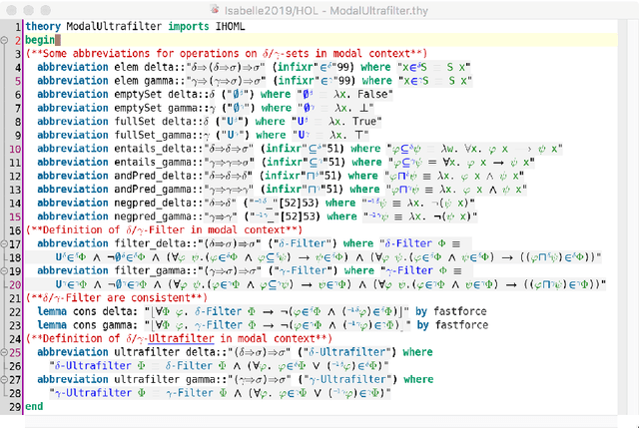This screenshot has width=639, height=428.
Task: Click 'lemma' keyword on line 23
Action: pyautogui.click(x=54, y=324)
